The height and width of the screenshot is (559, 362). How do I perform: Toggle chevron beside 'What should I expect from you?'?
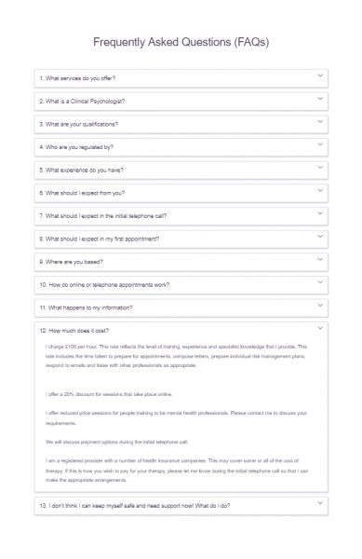pos(320,190)
